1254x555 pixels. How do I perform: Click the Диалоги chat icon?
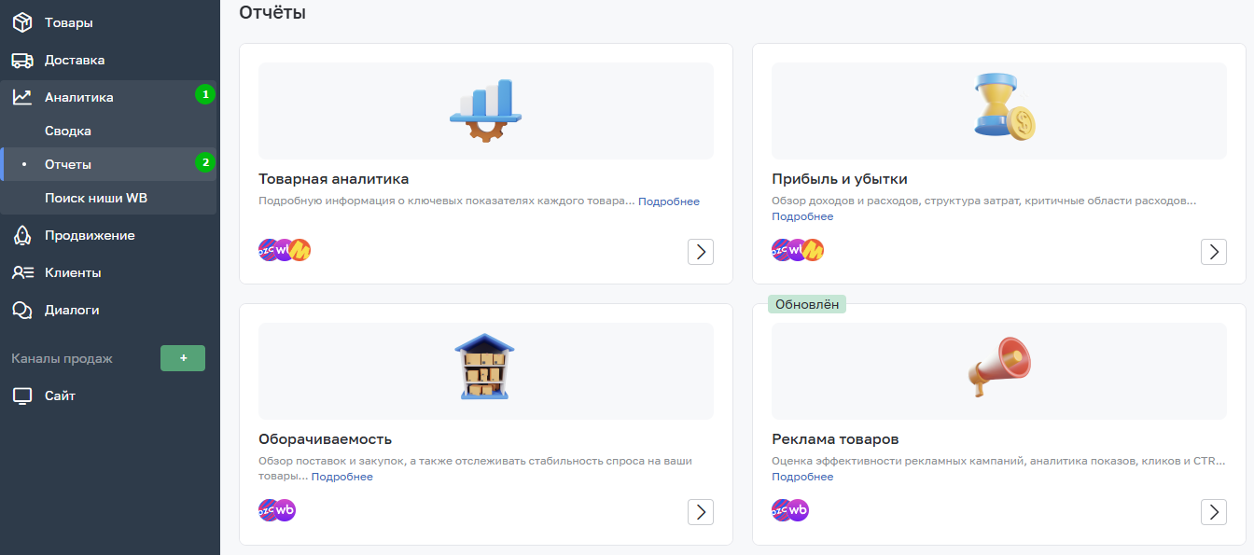click(22, 309)
